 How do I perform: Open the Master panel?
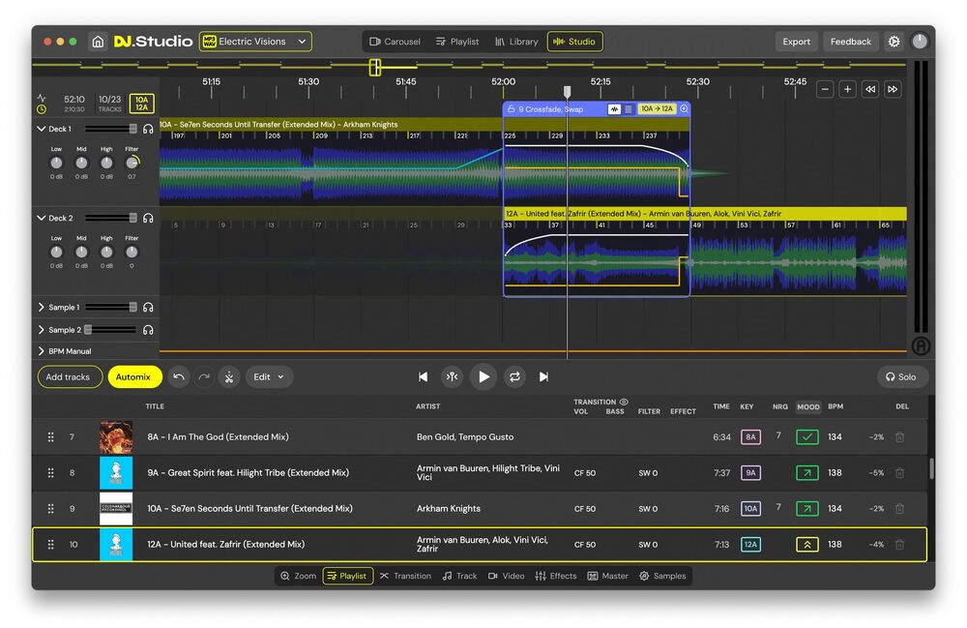tap(608, 575)
